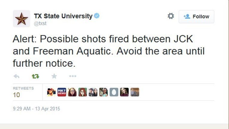
Task: Open the gear settings dropdown
Action: (x=171, y=16)
